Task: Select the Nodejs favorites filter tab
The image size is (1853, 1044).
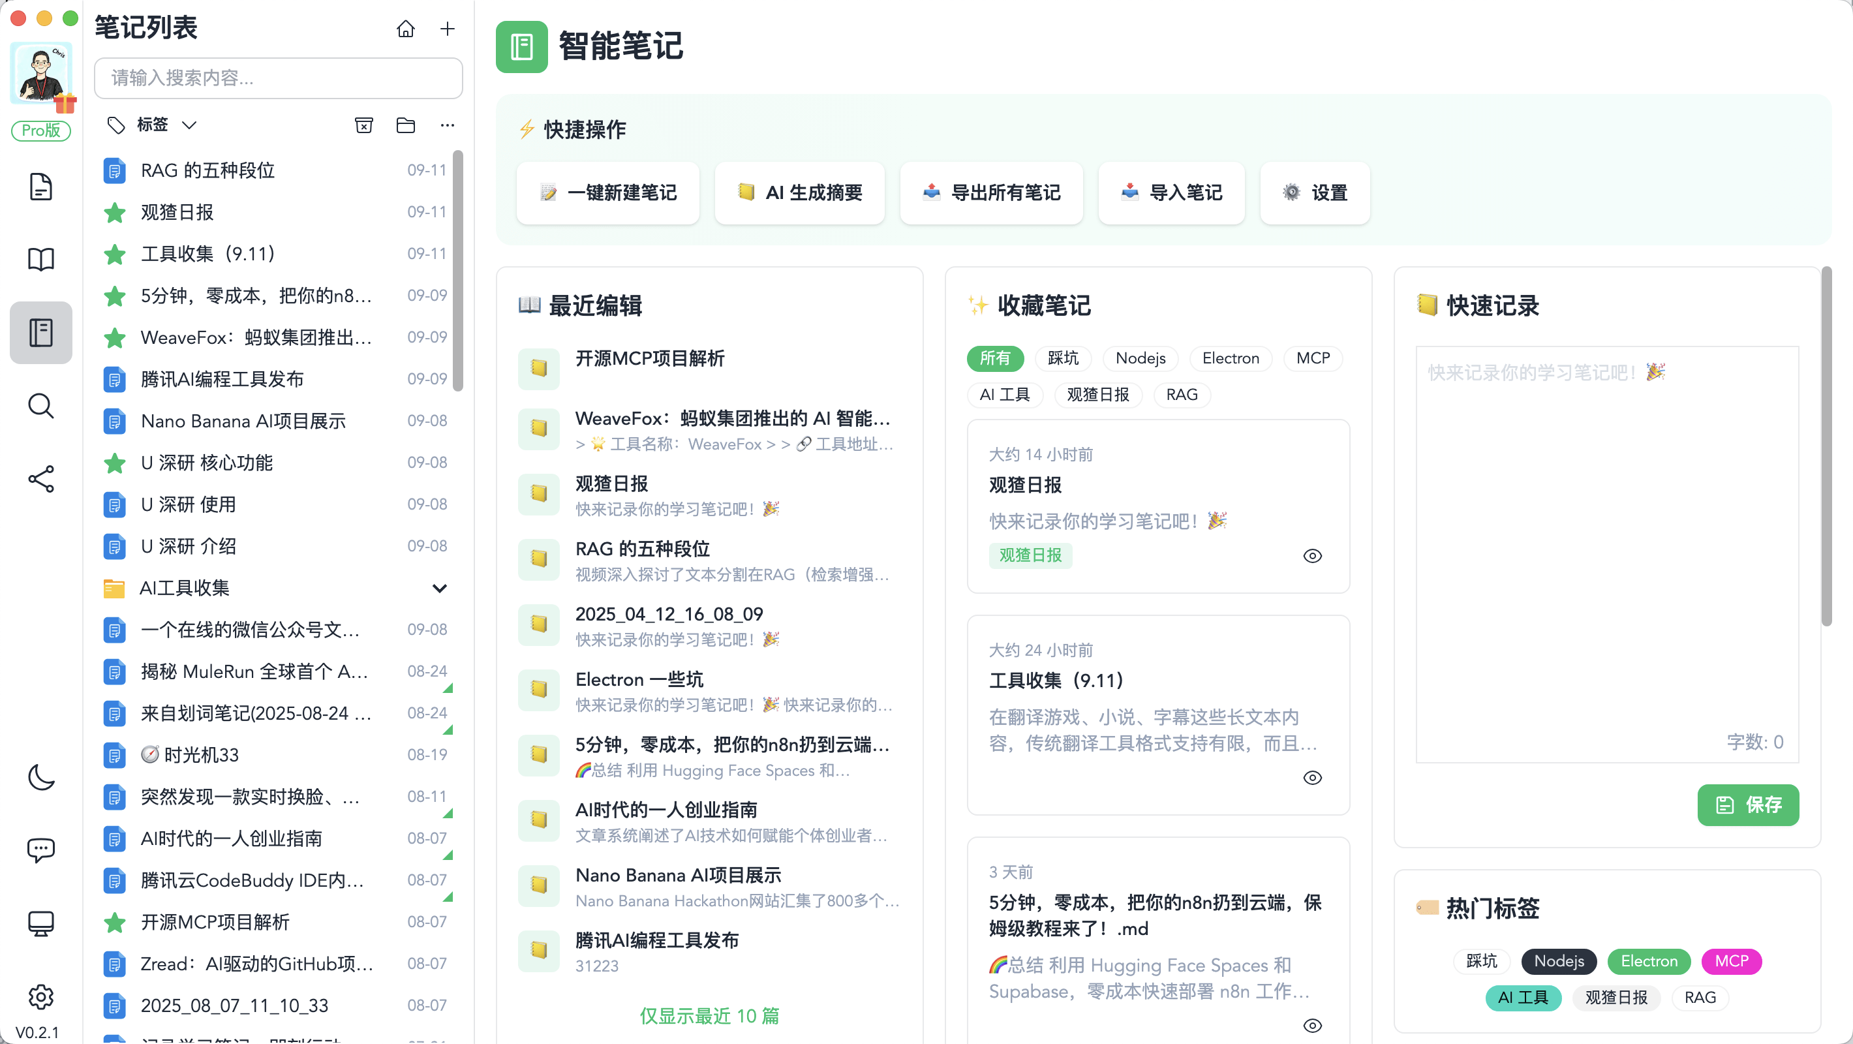Action: click(1140, 358)
